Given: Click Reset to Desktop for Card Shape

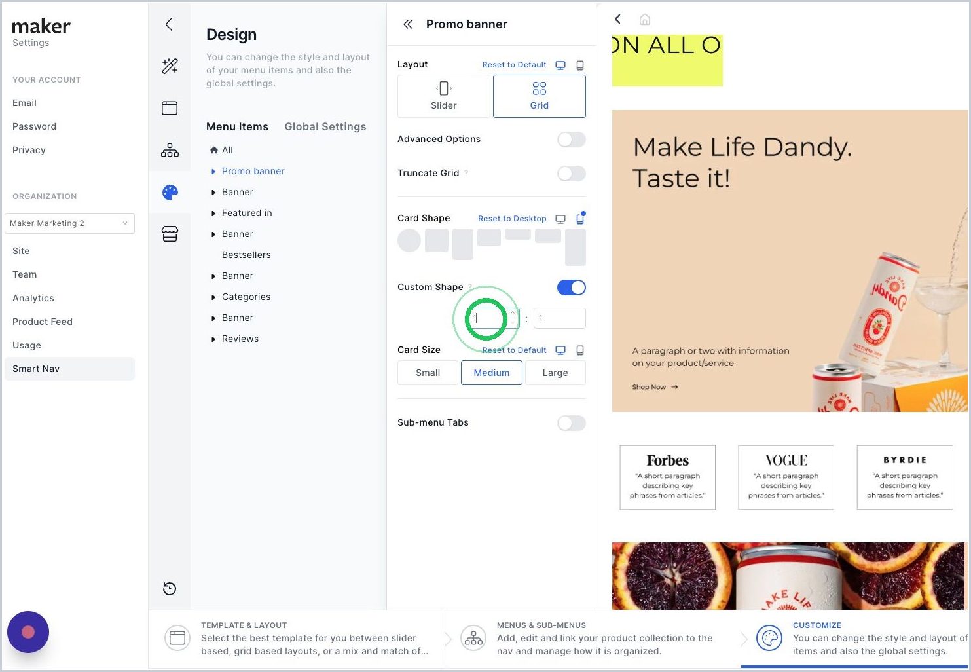Looking at the screenshot, I should (x=512, y=219).
